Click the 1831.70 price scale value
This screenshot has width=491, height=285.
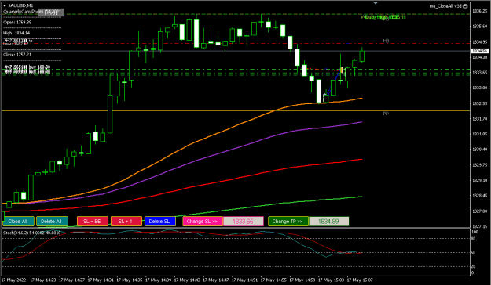coord(479,119)
